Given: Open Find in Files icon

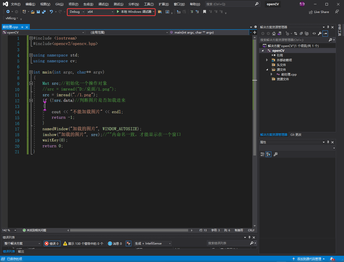Looking at the screenshot, I should [x=160, y=12].
